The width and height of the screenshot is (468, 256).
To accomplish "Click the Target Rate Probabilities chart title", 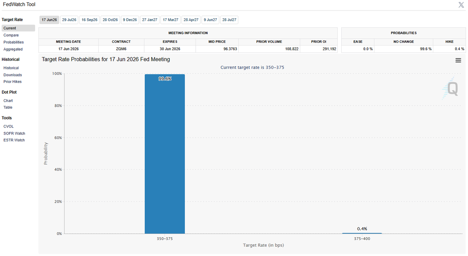I will pos(106,59).
